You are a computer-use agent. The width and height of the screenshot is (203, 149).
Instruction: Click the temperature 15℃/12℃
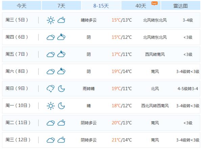tap(122, 37)
